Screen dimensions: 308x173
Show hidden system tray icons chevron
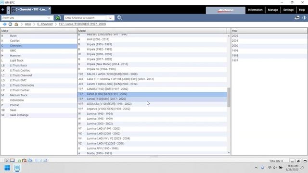click(x=256, y=168)
